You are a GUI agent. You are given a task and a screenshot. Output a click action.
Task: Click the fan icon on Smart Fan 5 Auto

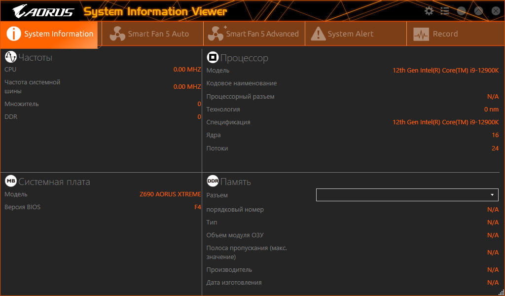click(x=117, y=34)
